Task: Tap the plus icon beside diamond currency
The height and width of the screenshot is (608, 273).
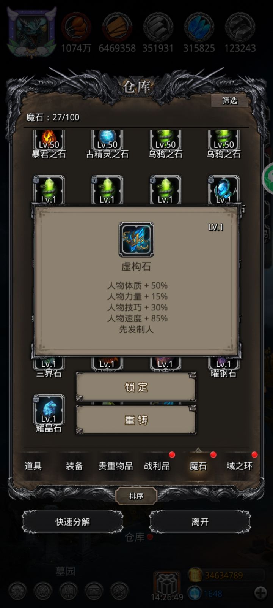Action: (261, 593)
